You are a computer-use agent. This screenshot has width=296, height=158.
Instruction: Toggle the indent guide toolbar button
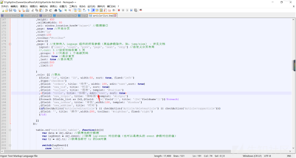click(x=93, y=10)
